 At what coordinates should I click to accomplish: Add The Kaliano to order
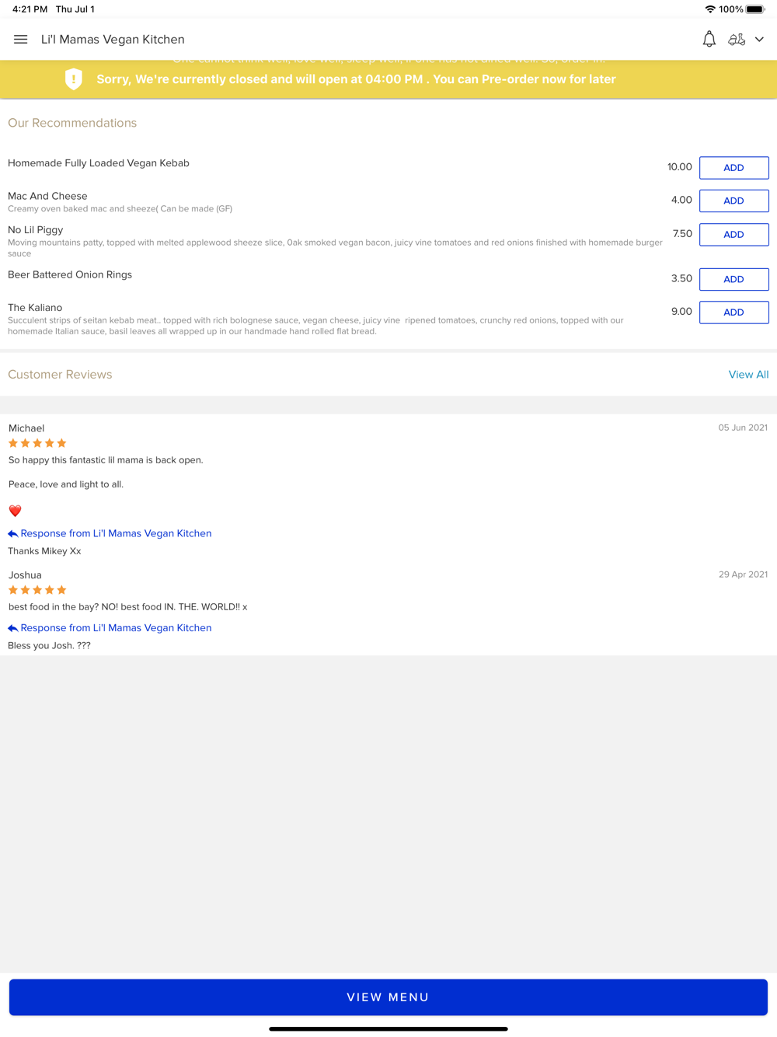(x=733, y=312)
